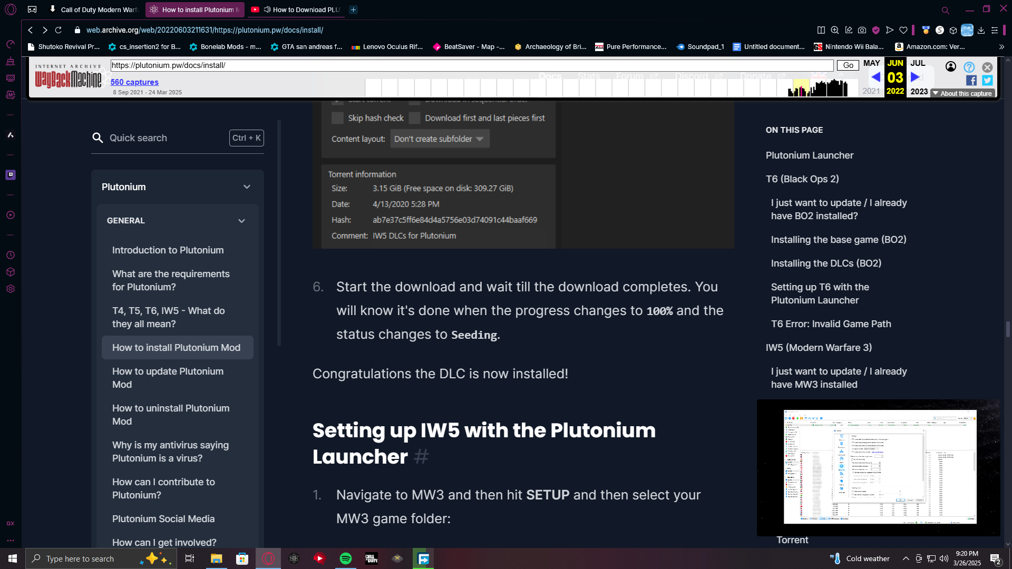Share capture on Facebook icon
1012x569 pixels.
coord(971,80)
